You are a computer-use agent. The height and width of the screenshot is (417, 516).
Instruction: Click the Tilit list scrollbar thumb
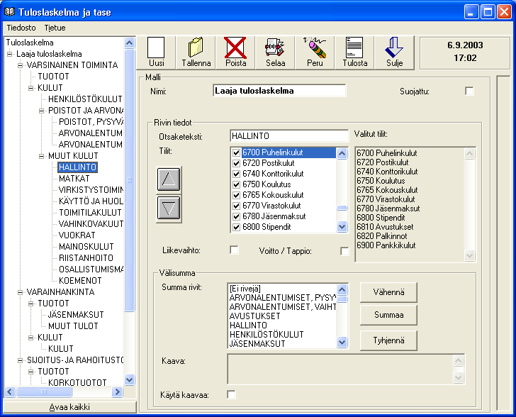point(342,208)
